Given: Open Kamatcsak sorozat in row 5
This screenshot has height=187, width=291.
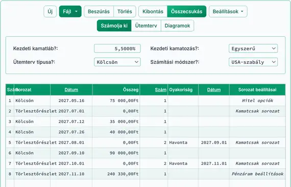Looking at the screenshot, I should 257,143.
